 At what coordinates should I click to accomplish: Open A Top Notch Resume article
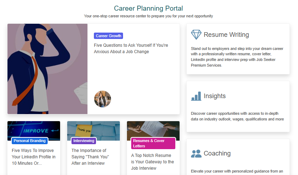click(x=153, y=162)
